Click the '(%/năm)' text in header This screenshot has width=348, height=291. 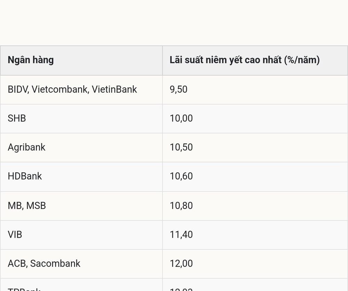coord(302,60)
